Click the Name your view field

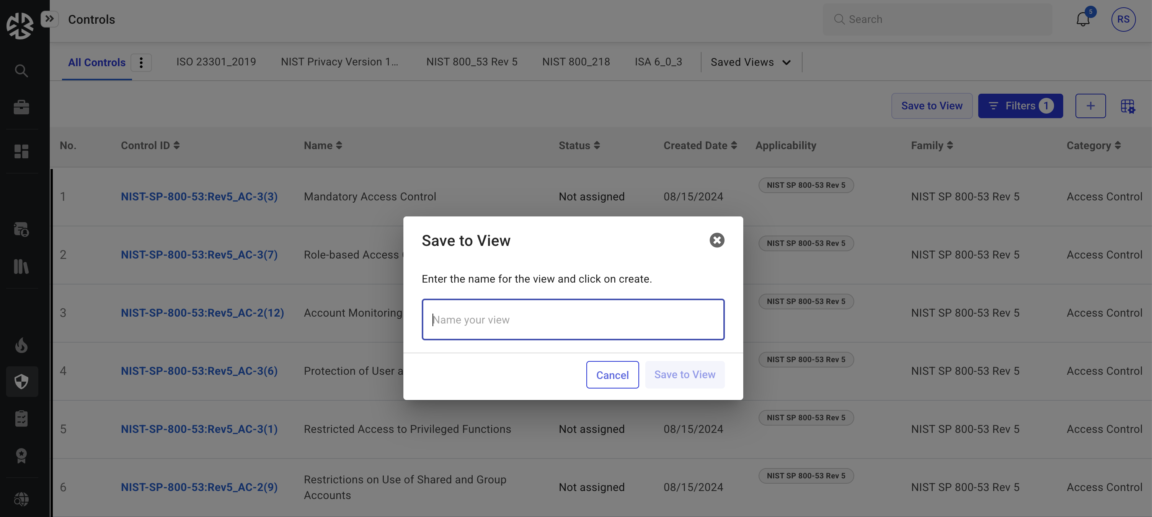tap(573, 320)
